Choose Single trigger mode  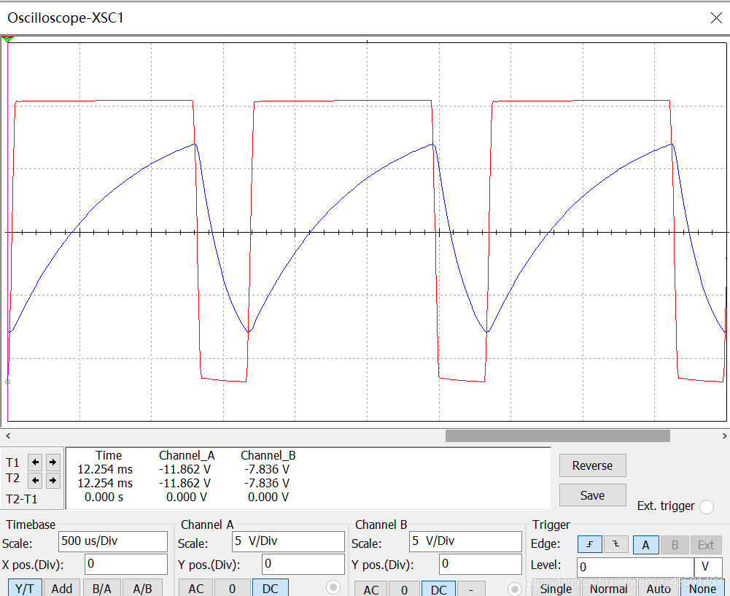click(x=556, y=589)
